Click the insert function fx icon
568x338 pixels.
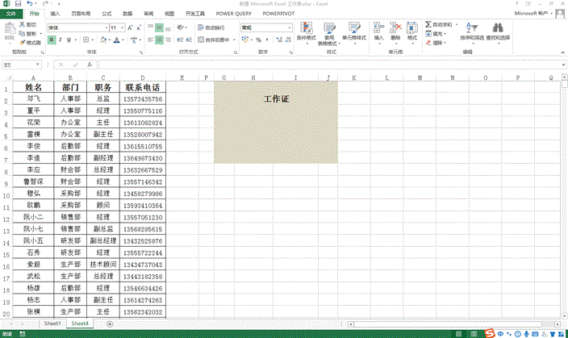[89, 65]
